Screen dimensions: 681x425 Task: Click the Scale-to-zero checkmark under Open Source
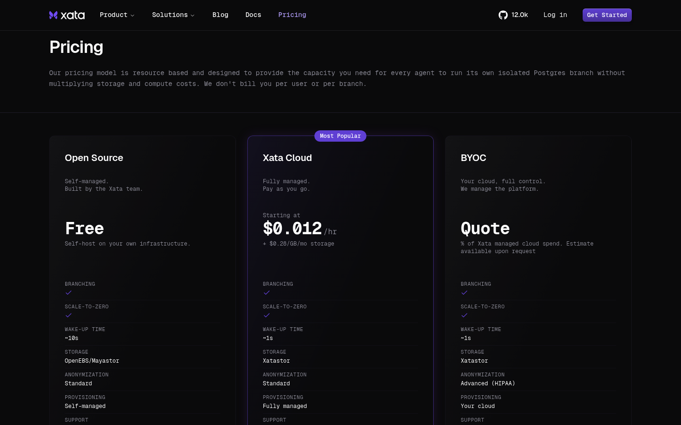coord(69,315)
